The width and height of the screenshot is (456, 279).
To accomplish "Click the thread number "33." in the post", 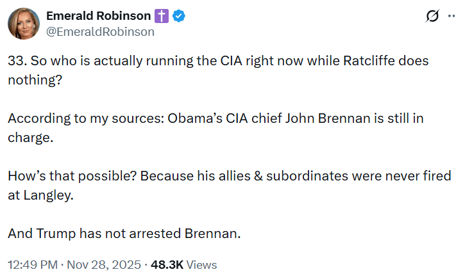I will tap(17, 62).
